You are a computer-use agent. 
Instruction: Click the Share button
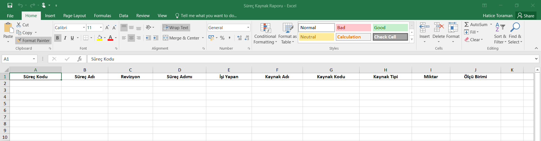point(526,16)
